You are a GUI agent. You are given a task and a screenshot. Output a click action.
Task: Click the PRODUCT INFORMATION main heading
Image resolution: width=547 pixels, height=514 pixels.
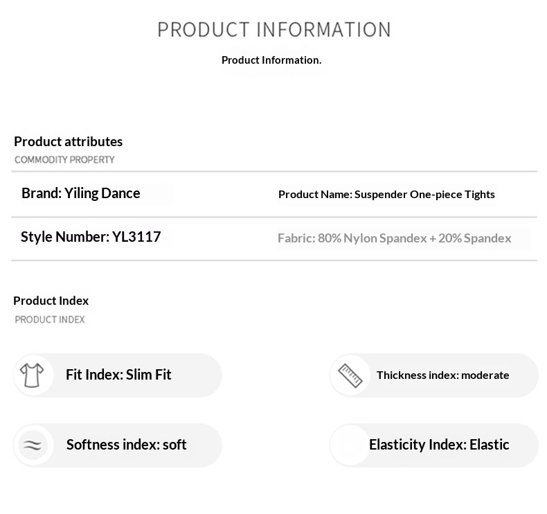tap(274, 30)
